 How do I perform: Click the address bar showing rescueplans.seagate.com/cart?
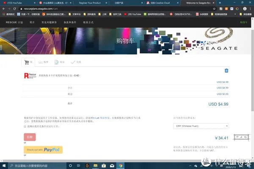(x=117, y=9)
